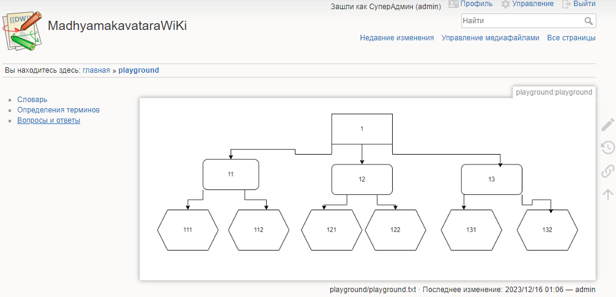Open the Словарь sidebar link
The height and width of the screenshot is (297, 616).
[x=32, y=100]
